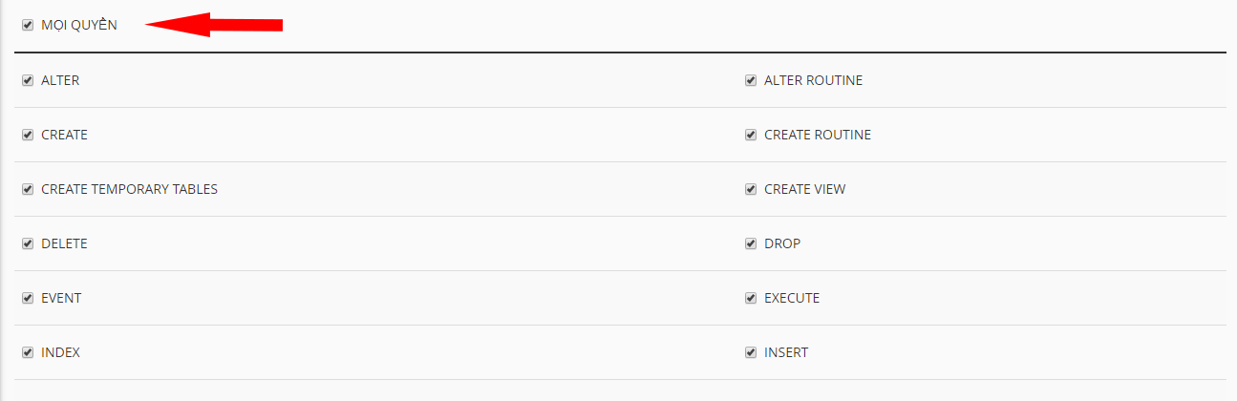Screen dimensions: 1237x401
Task: Toggle the CREATE ROUTINE checkbox
Action: (x=751, y=136)
